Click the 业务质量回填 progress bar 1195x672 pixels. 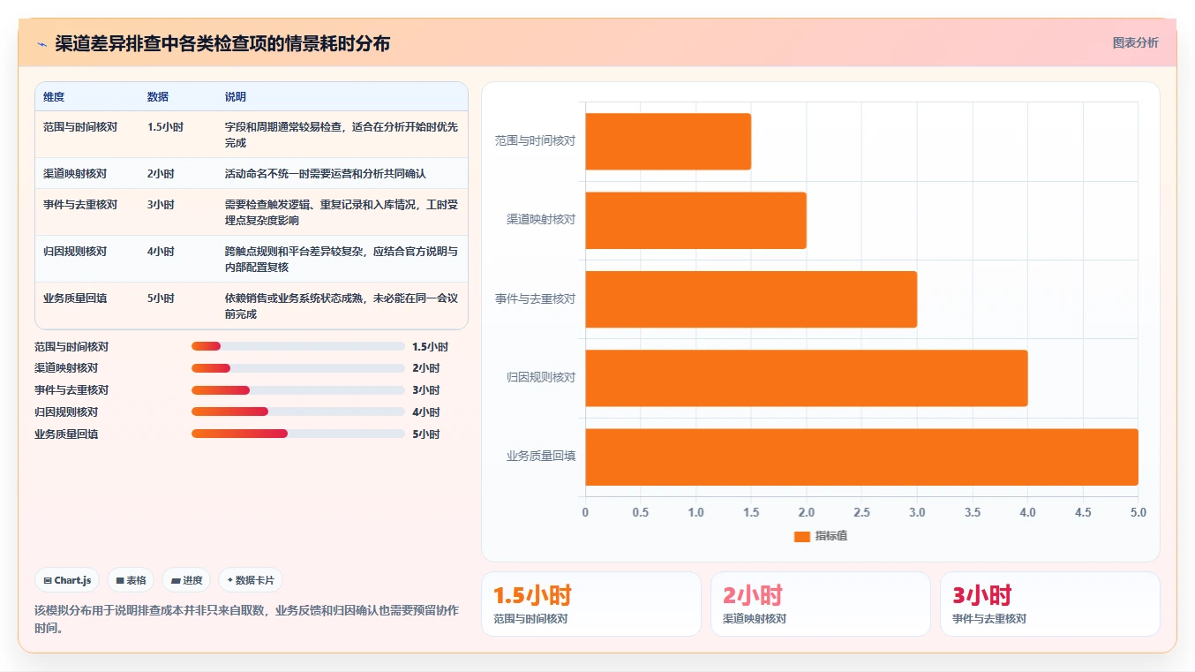click(298, 434)
